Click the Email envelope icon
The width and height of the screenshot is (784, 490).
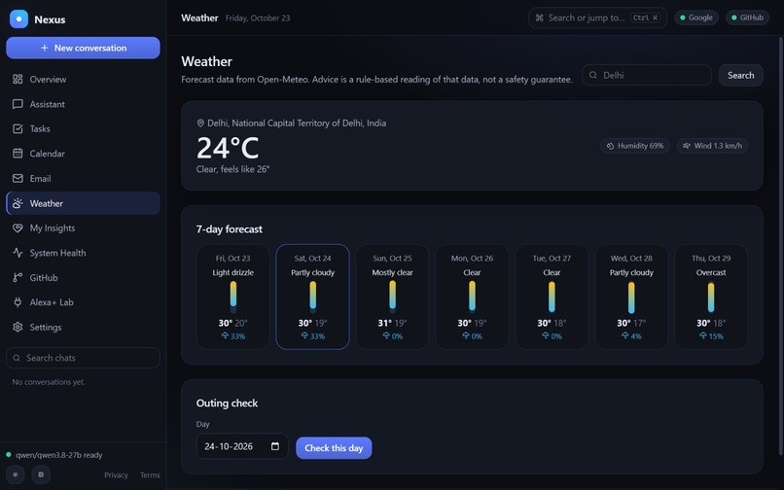(18, 179)
